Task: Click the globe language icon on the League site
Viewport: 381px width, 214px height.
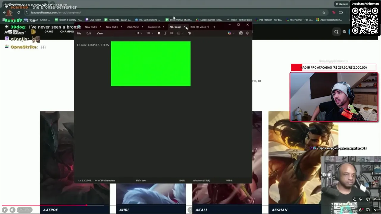Action: (344, 32)
